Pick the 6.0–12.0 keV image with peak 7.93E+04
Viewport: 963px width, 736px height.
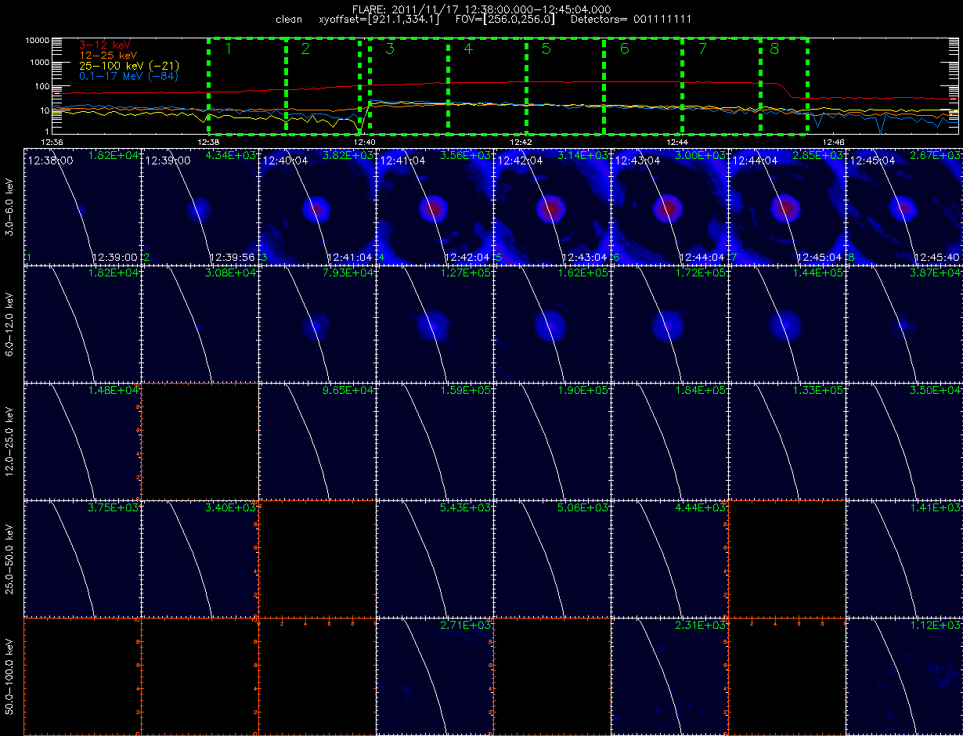[317, 323]
